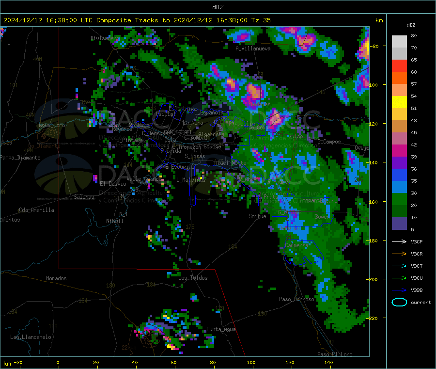Click the cyan VBCT arrow legend icon
Screen dimensions: 436x369
[x=399, y=266]
